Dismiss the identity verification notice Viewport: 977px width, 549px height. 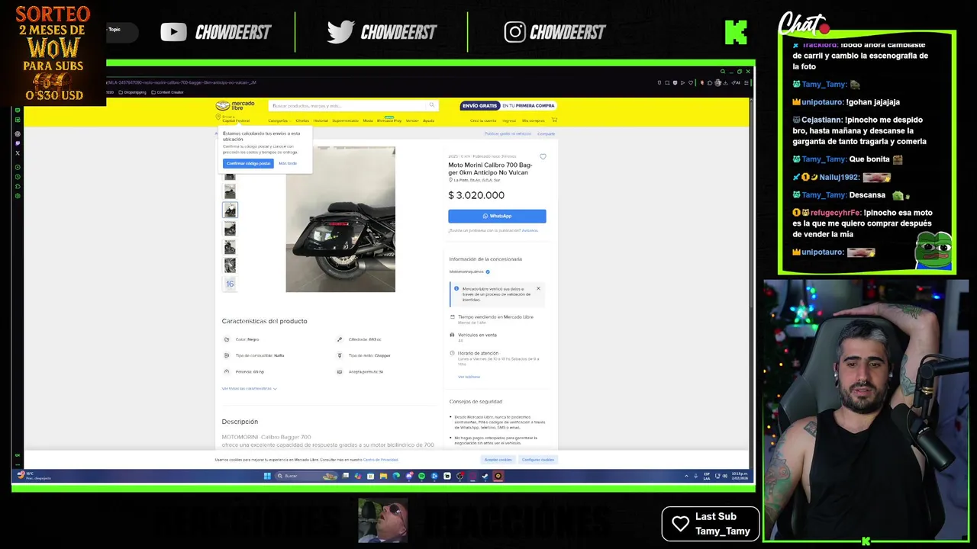point(538,288)
